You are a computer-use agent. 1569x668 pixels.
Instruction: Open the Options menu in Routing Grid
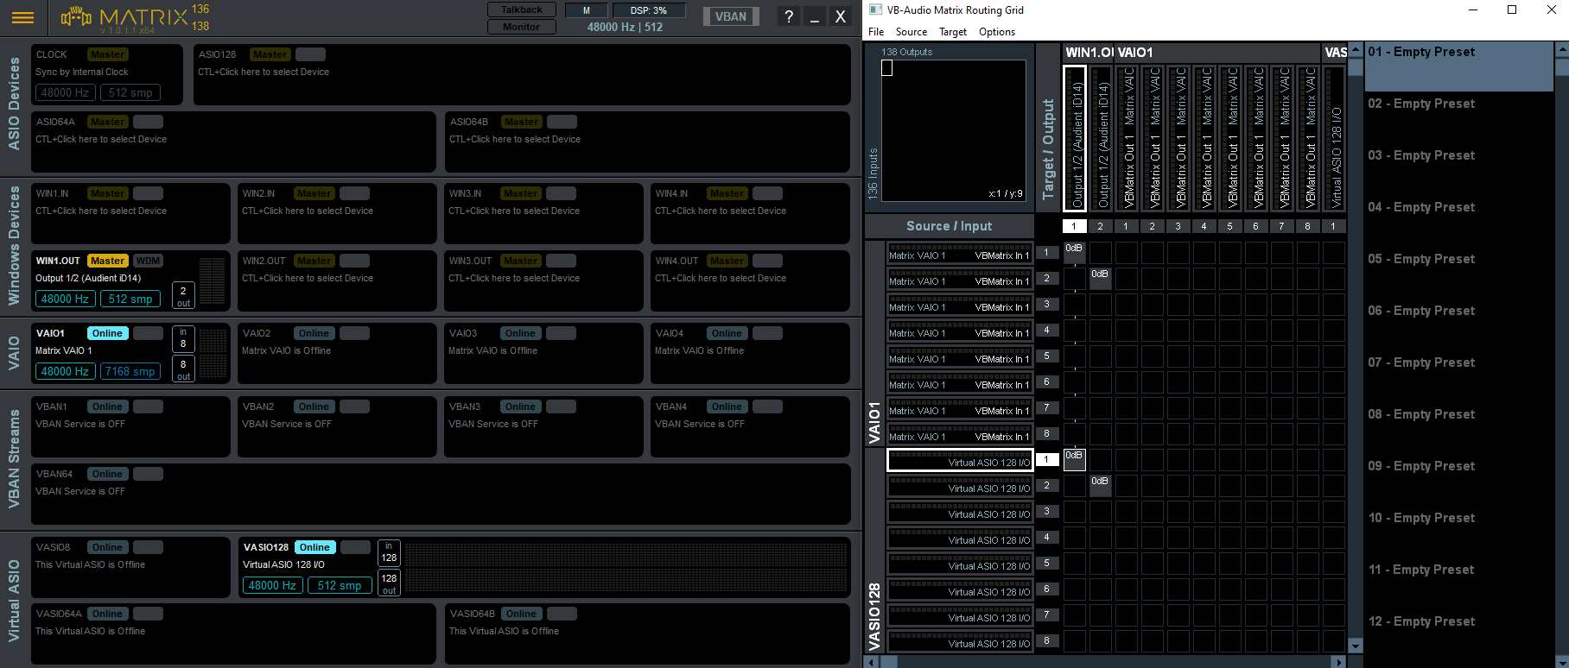997,32
